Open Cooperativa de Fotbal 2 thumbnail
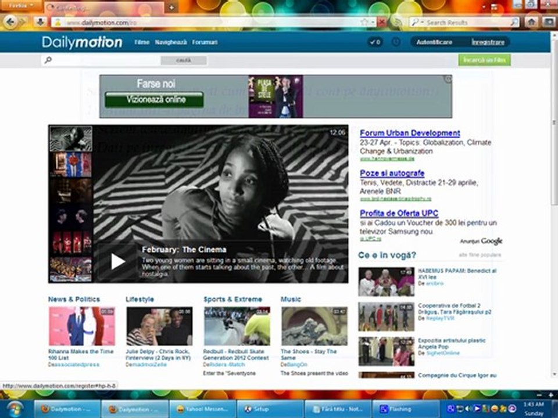The image size is (558, 418). coord(387,317)
